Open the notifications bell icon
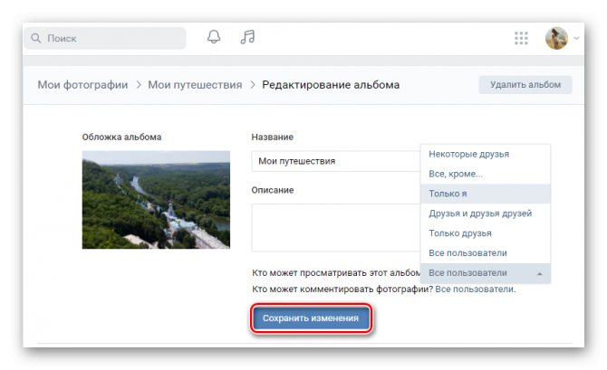The image size is (607, 370). (x=214, y=37)
